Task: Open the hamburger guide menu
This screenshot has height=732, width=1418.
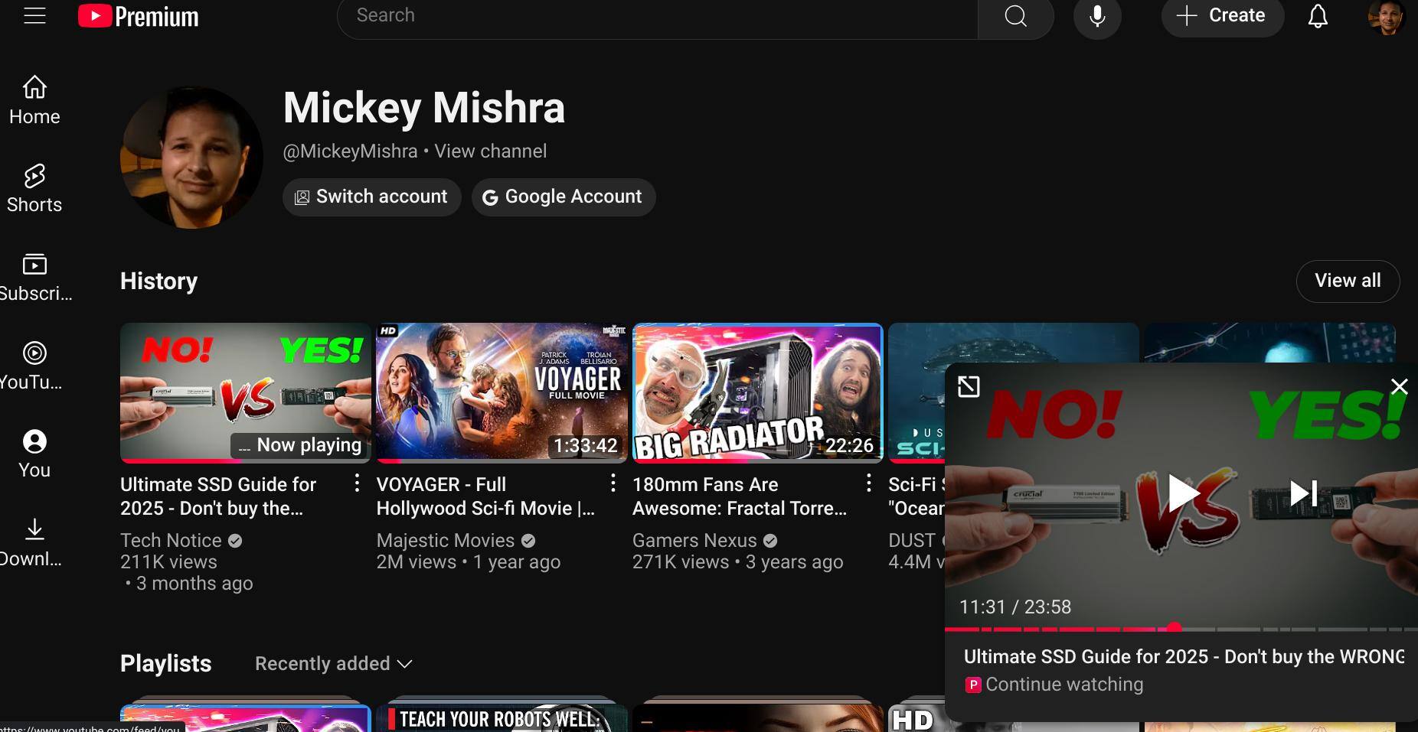Action: [x=34, y=15]
